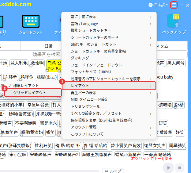Expand 効果音名の下にショートカットキーを表示 submenu
This screenshot has width=191, height=173.
[x=109, y=79]
